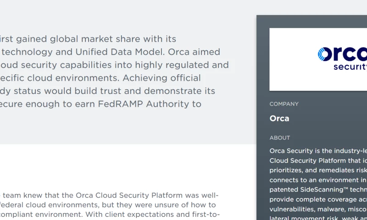Click the line 'irst gained global market share with its'
Viewport: 367px width, 220px height.
(x=88, y=39)
